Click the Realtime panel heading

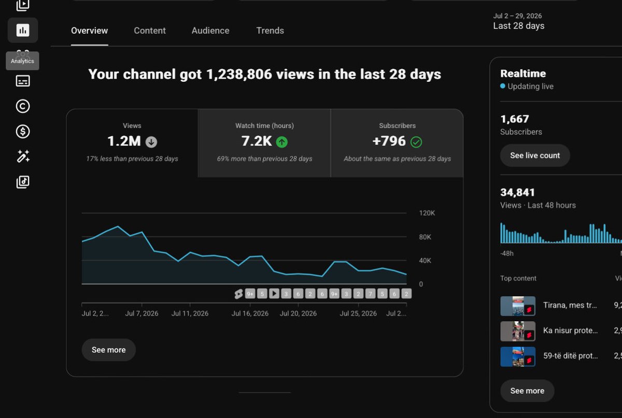tap(523, 73)
